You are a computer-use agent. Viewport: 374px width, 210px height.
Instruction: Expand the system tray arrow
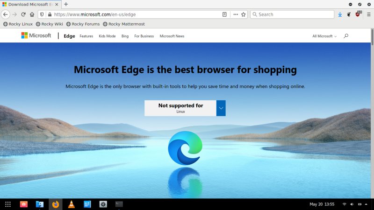coord(366,204)
